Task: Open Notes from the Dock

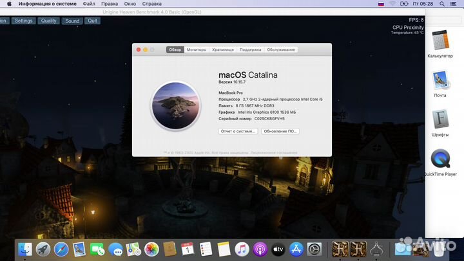Action: tap(224, 249)
